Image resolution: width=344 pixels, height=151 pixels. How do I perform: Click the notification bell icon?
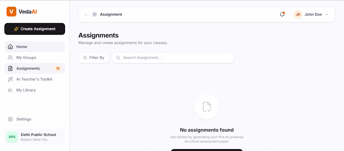point(282,14)
